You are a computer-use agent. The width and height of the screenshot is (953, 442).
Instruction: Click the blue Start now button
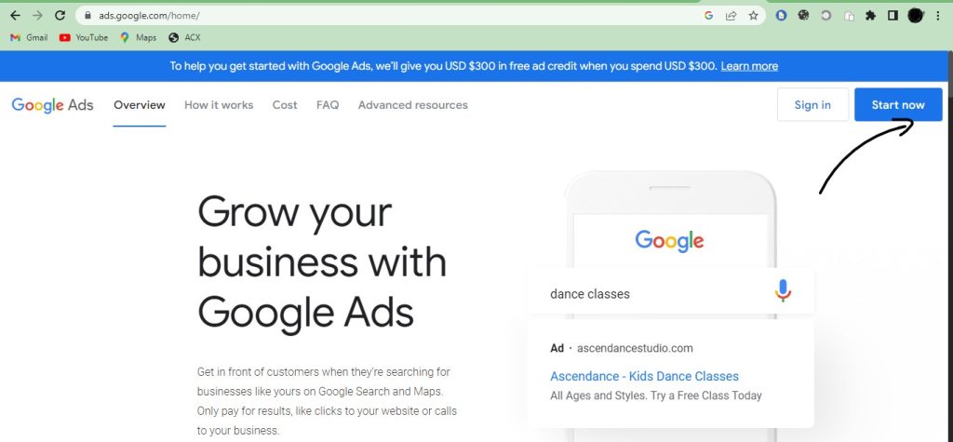point(898,104)
